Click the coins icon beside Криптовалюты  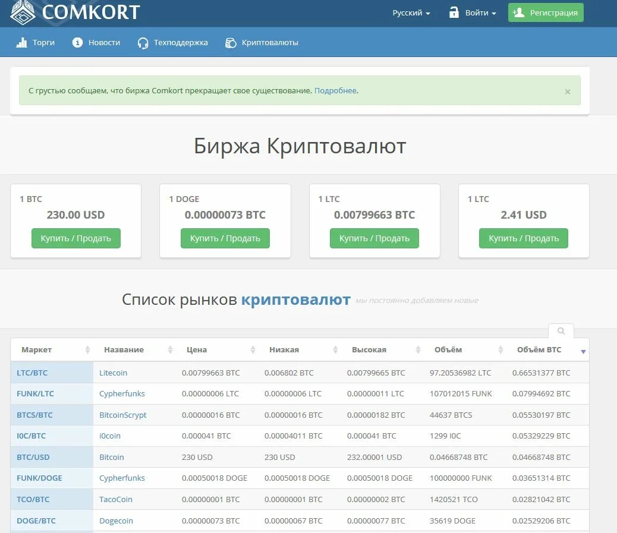(x=231, y=43)
